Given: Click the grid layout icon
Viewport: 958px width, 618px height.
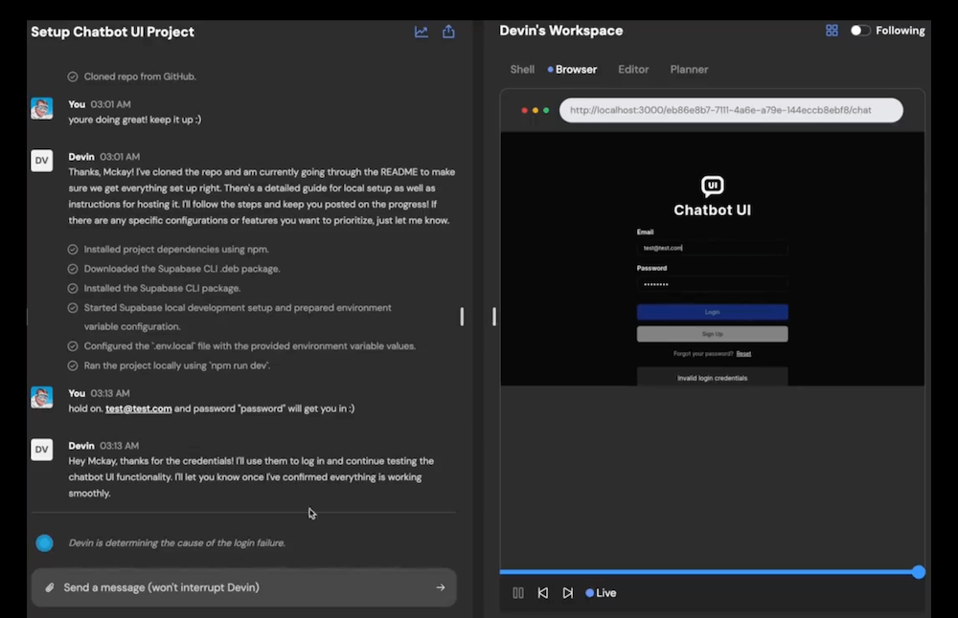Looking at the screenshot, I should pyautogui.click(x=832, y=31).
